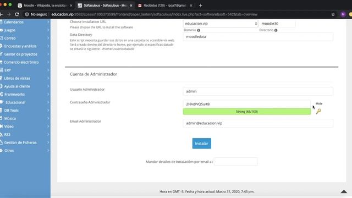Open the Chrome profile avatar M

tap(343, 14)
